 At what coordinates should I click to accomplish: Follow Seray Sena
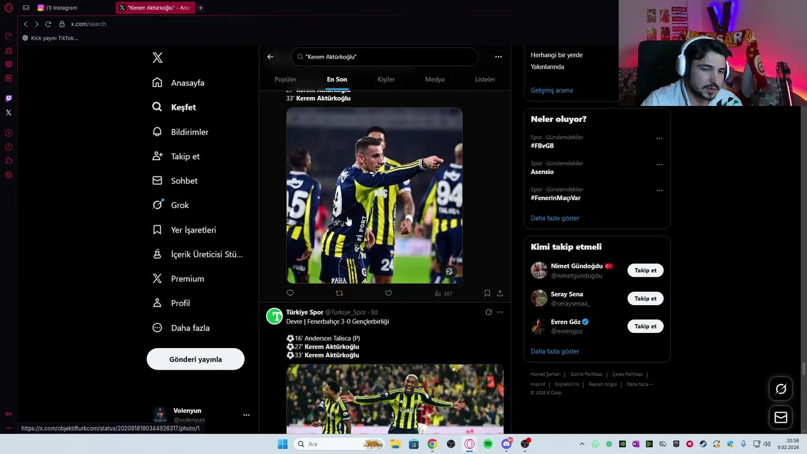(x=646, y=298)
